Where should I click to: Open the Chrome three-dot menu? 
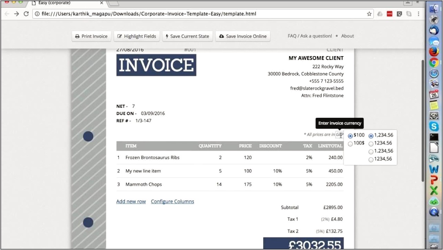coord(419,14)
